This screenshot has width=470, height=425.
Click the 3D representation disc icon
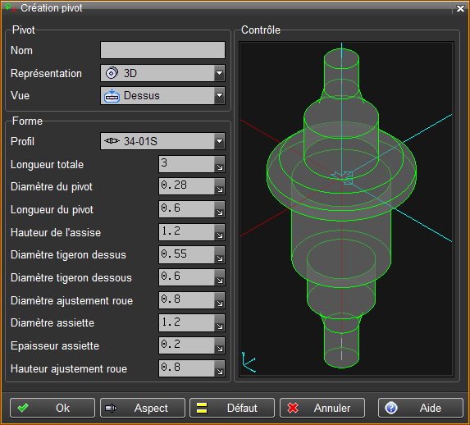112,73
